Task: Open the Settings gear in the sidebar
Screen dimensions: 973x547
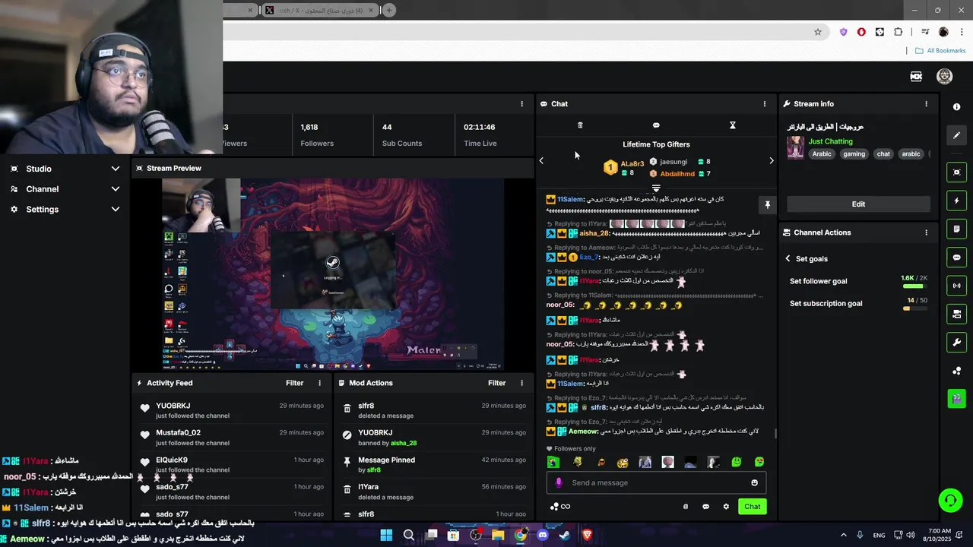Action: pos(14,209)
